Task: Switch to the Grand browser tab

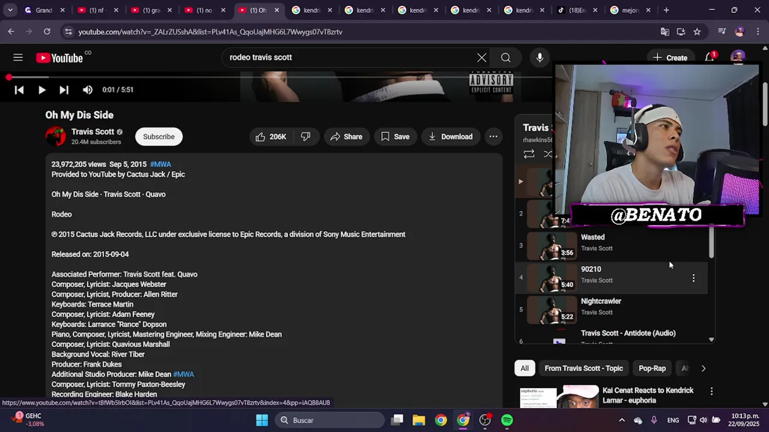Action: (x=45, y=10)
